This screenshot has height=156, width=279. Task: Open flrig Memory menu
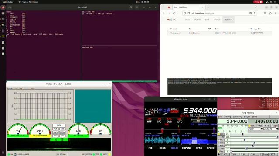[238, 117]
